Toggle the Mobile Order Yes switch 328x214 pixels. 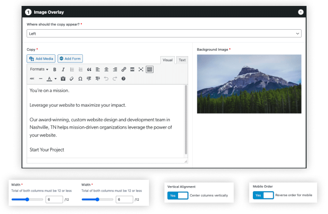pos(263,195)
